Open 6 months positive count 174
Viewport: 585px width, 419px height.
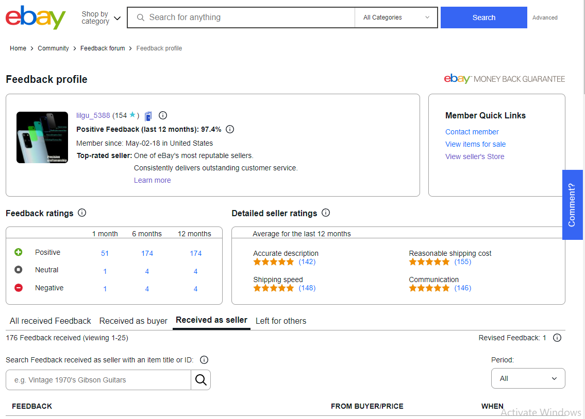(x=147, y=253)
